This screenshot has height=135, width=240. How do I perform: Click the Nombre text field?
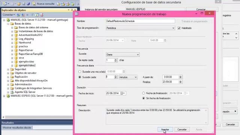(140, 21)
